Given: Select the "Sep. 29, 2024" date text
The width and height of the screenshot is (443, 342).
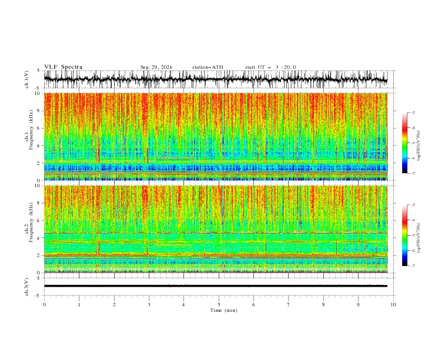Looking at the screenshot, I should coord(156,67).
